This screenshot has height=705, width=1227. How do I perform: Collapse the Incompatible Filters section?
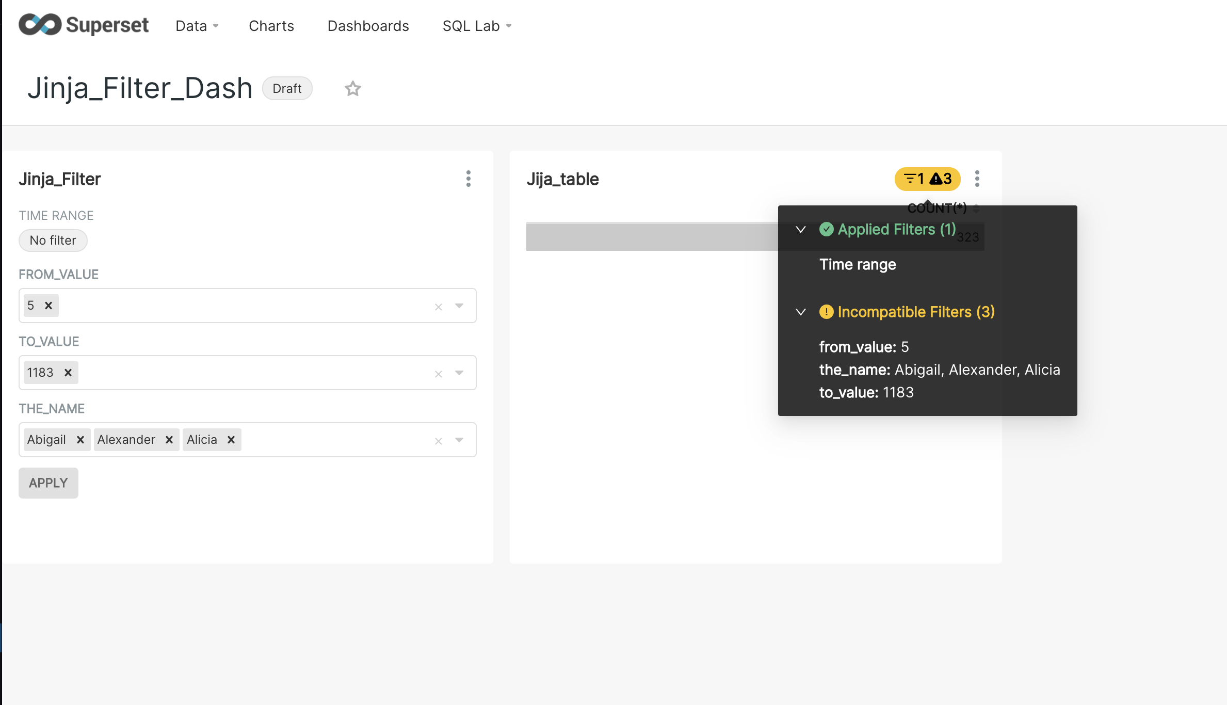click(800, 312)
